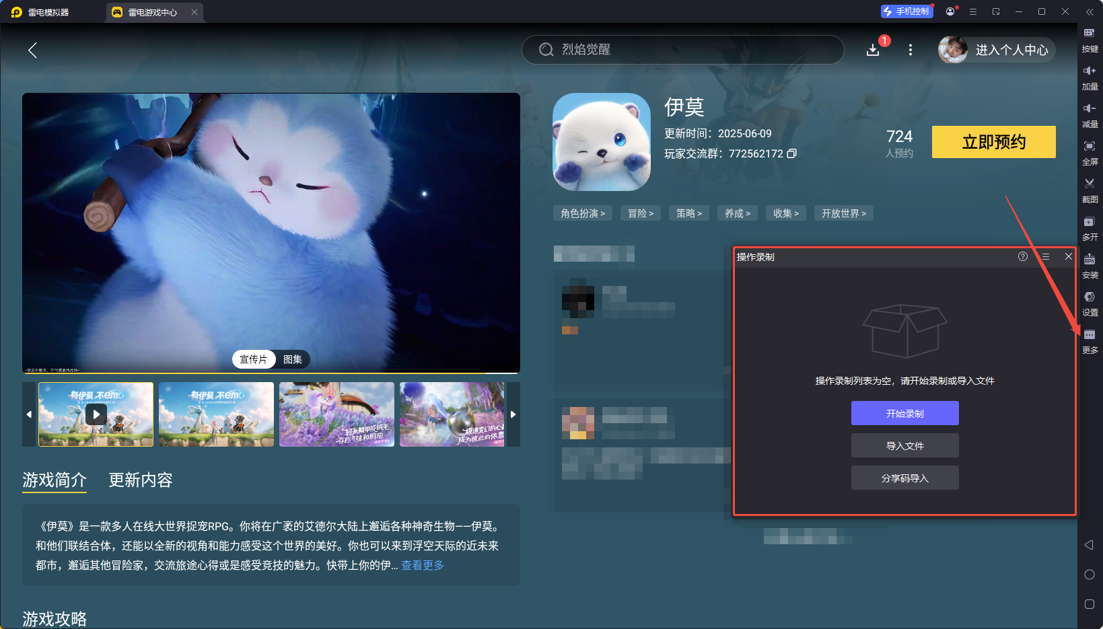Open the hamburger menu in 操作录制 dialog
This screenshot has width=1103, height=629.
(x=1045, y=256)
